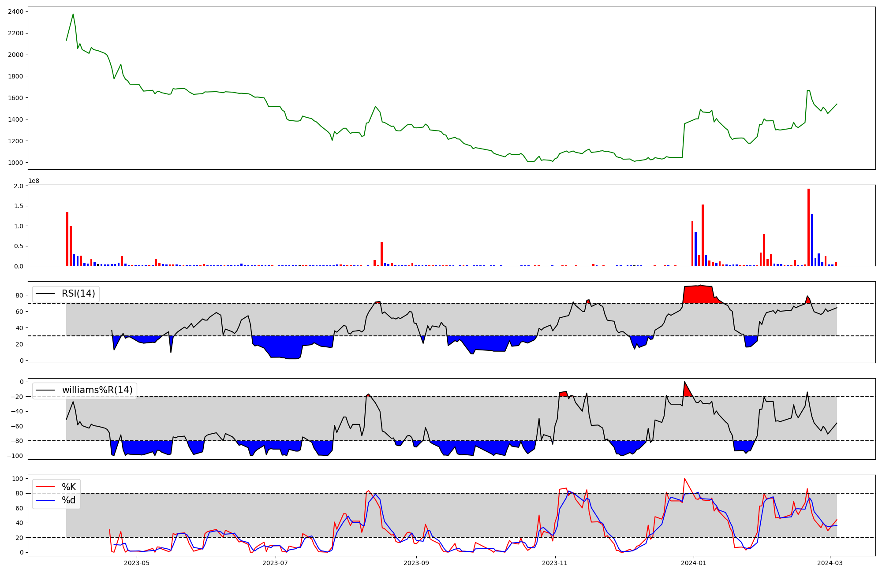Image resolution: width=882 pixels, height=573 pixels.
Task: Click the 2024-01 x-axis date label
Action: (x=694, y=563)
